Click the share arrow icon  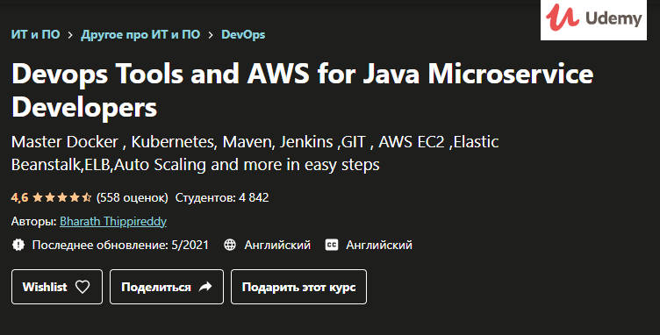pyautogui.click(x=205, y=287)
